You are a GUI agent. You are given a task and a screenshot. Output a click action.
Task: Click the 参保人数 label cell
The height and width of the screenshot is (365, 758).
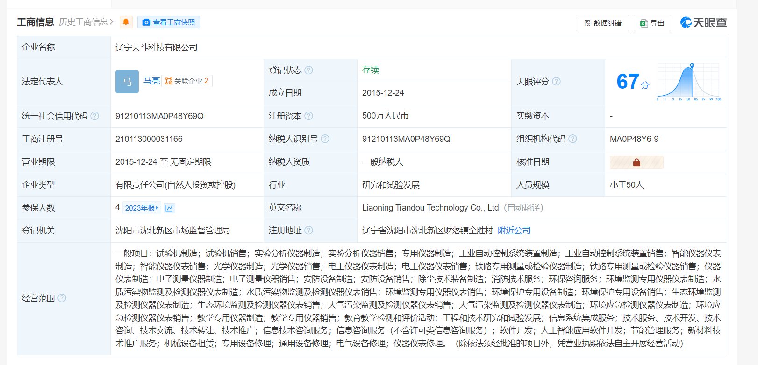pyautogui.click(x=64, y=208)
